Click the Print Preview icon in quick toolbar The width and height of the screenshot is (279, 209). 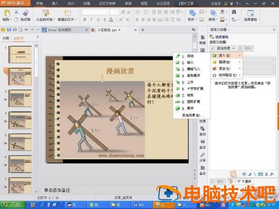pos(20,30)
